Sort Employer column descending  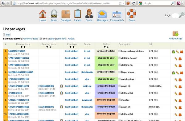(73, 47)
